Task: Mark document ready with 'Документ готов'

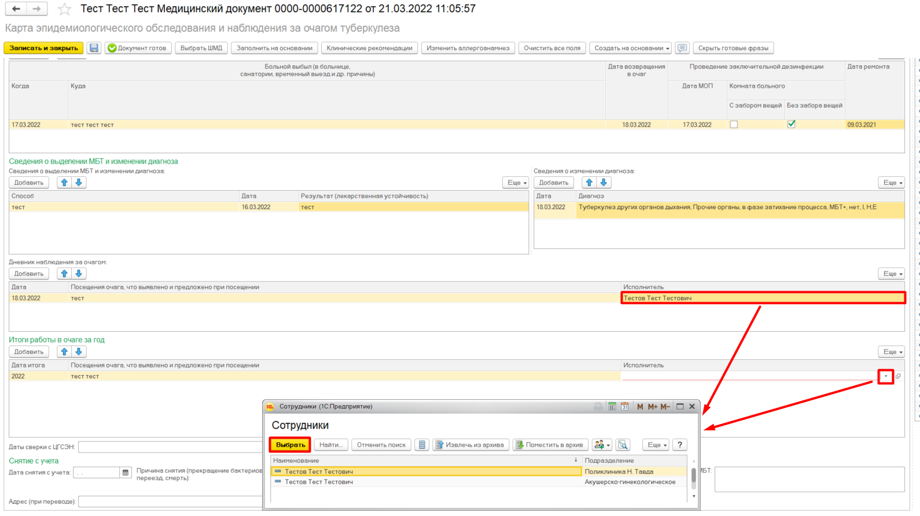Action: coord(138,48)
